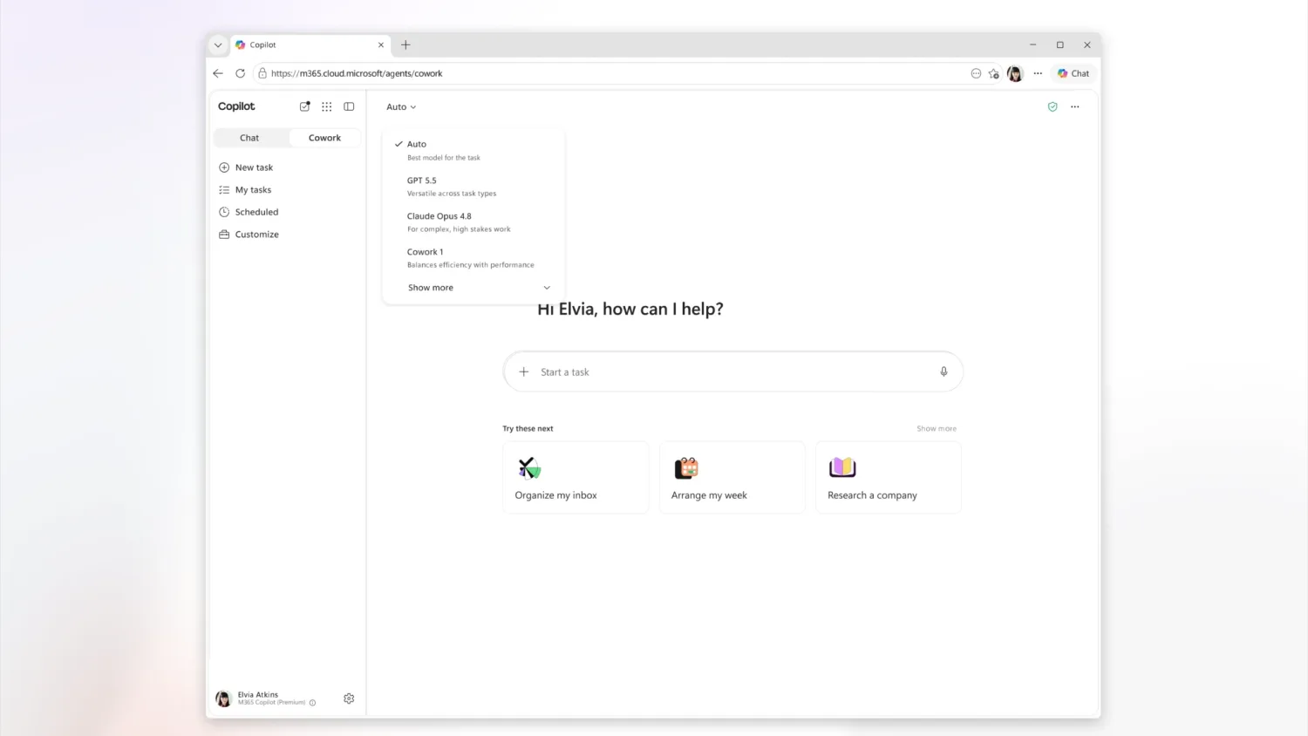Click the favorites star icon in address bar
Screen dimensions: 1308x736
(x=994, y=73)
